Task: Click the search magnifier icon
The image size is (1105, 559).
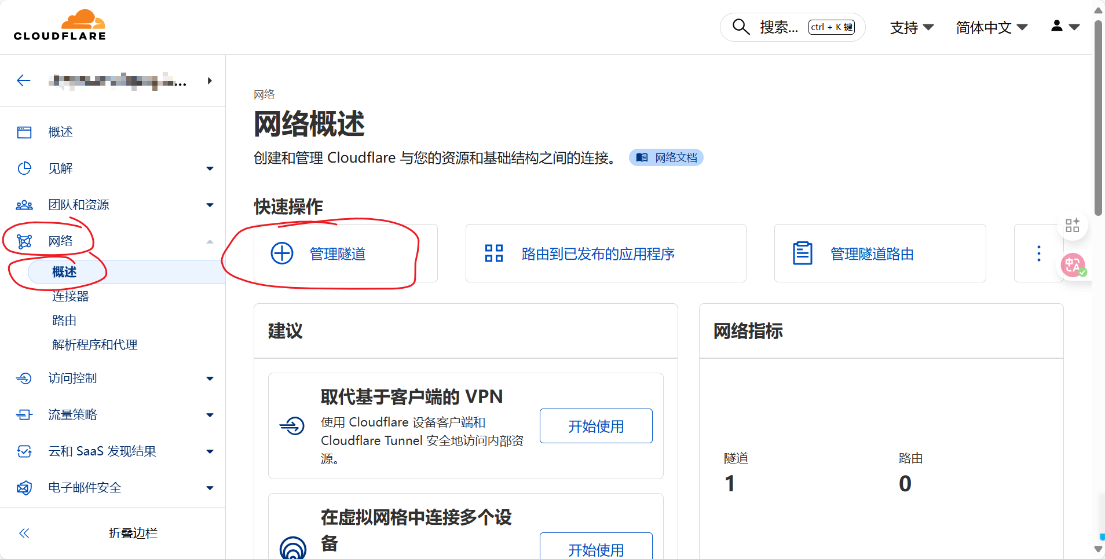Action: pos(741,27)
